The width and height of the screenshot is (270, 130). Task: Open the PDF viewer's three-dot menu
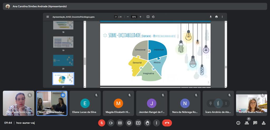222,17
